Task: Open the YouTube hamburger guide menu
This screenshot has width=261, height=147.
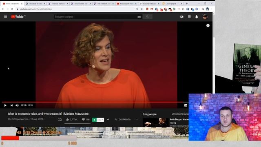Action: [x=5, y=17]
